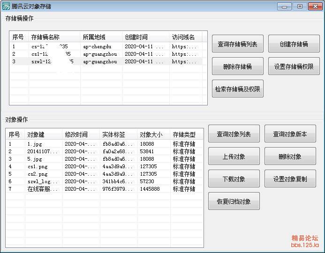Click the 创建时间 column header
Screen dimensions: 325x253
point(146,37)
